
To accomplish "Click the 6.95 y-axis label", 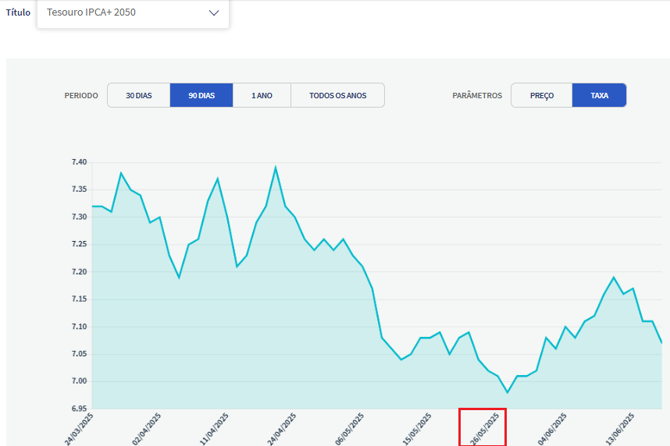I will 79,409.
